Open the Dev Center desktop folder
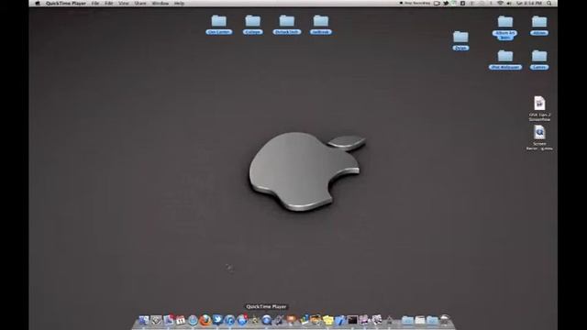 click(x=219, y=25)
